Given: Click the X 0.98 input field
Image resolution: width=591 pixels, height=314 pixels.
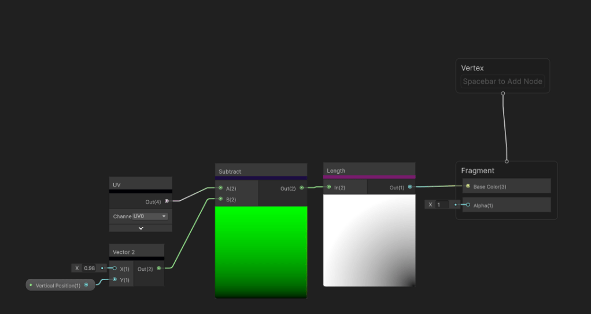Looking at the screenshot, I should click(x=90, y=268).
